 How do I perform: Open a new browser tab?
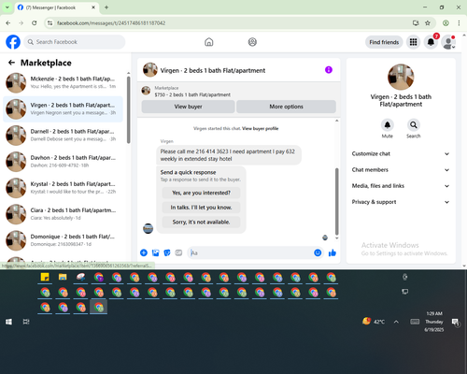[106, 7]
